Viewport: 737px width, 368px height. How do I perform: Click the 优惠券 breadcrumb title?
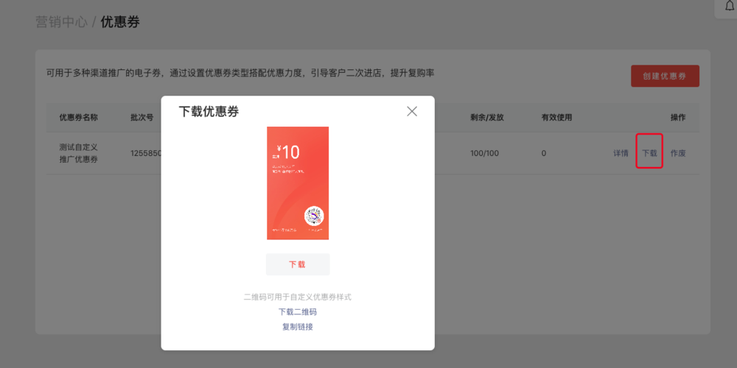120,22
